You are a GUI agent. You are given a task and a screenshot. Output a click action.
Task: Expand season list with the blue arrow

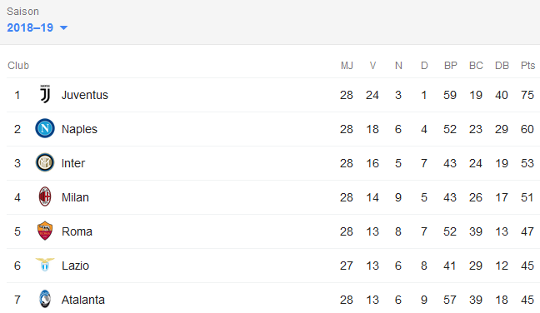[63, 27]
